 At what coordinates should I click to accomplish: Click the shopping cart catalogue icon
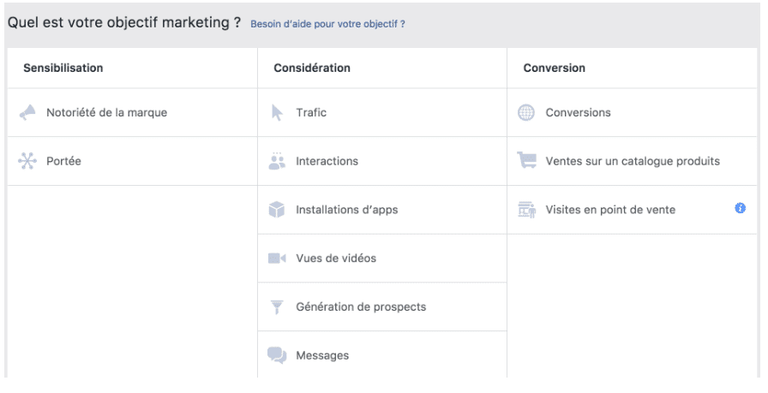(x=526, y=161)
